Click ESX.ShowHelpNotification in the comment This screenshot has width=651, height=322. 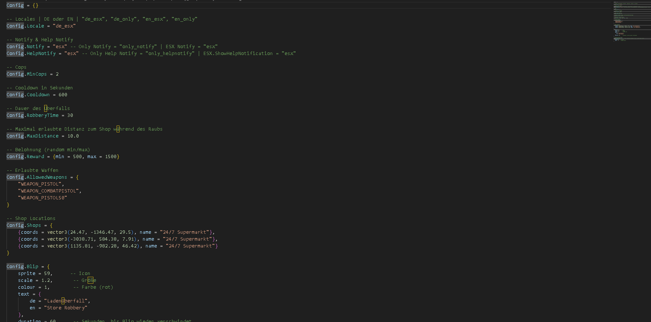click(238, 54)
